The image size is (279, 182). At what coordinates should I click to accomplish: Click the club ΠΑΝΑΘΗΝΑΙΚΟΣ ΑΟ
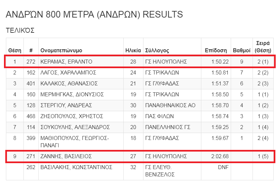click(x=170, y=105)
